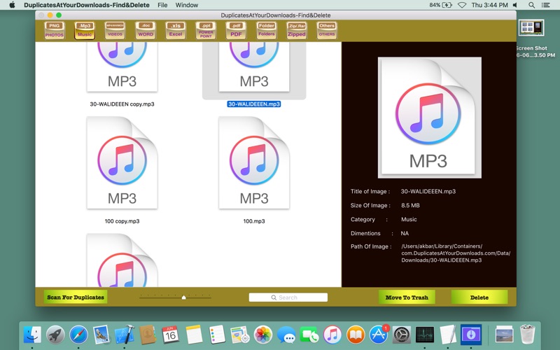Open Activity Monitor from the Dock
The image size is (560, 350).
425,335
